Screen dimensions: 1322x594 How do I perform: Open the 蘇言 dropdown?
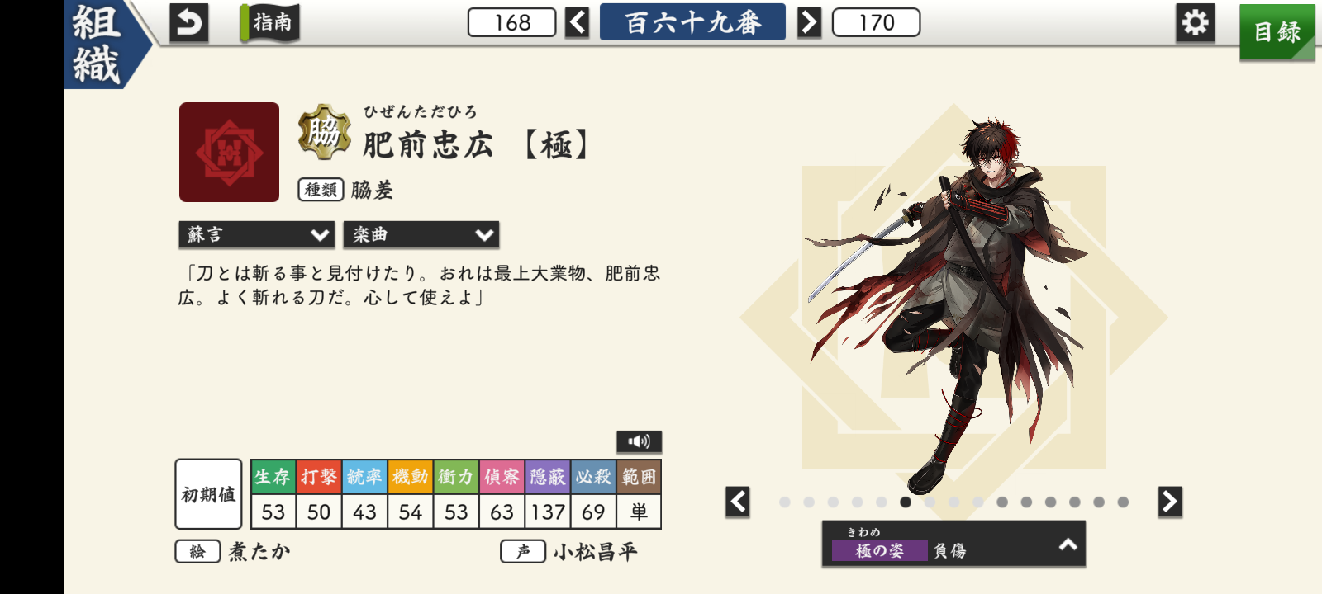click(256, 234)
